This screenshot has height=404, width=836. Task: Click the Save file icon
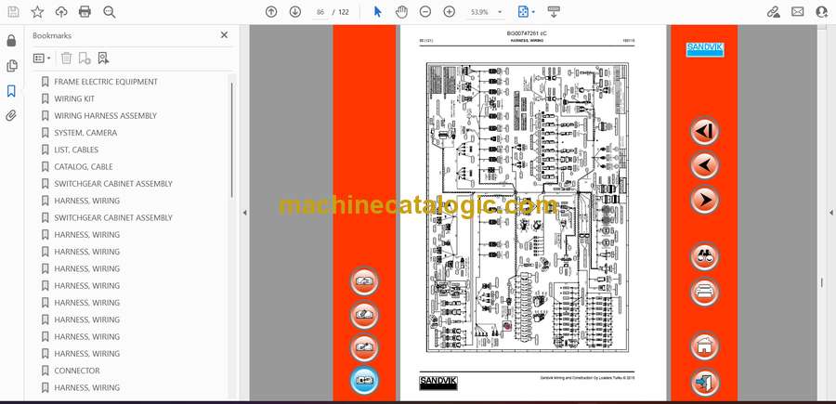click(13, 12)
